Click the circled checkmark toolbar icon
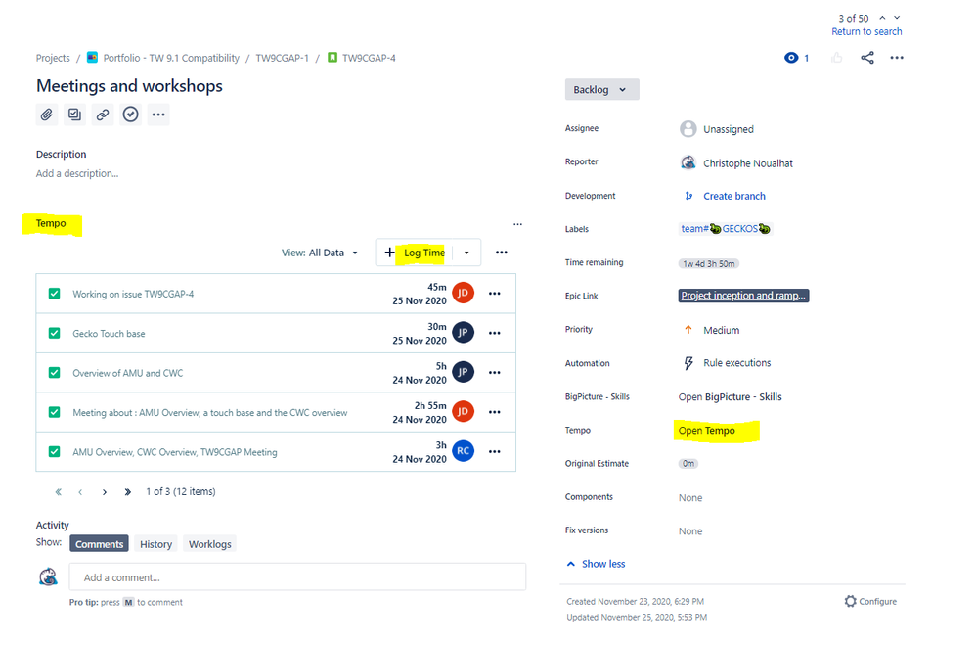Image resolution: width=976 pixels, height=645 pixels. 131,115
